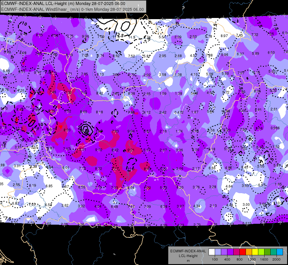Click the 1.59 wind shear value

pos(163,94)
